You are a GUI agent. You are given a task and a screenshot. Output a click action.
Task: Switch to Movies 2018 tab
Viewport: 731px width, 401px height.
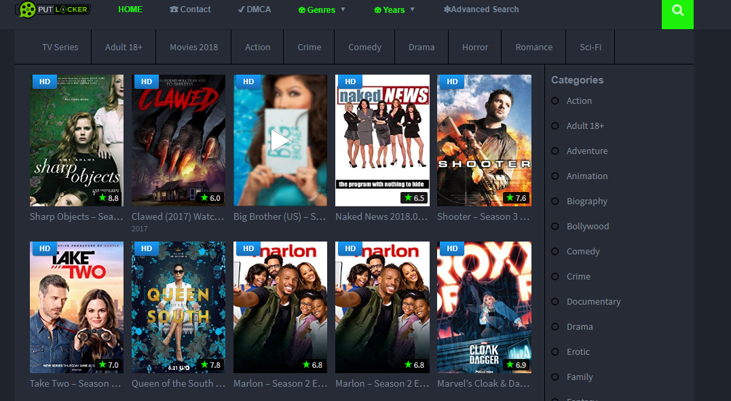click(193, 47)
